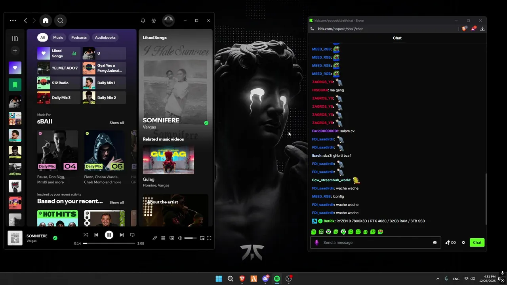The height and width of the screenshot is (285, 507).
Task: Open Kick chat settings gear
Action: click(x=463, y=243)
